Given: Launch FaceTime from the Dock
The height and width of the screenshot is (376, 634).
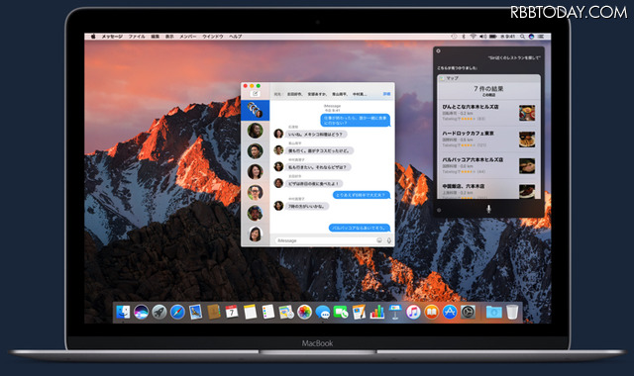Looking at the screenshot, I should pos(341,312).
